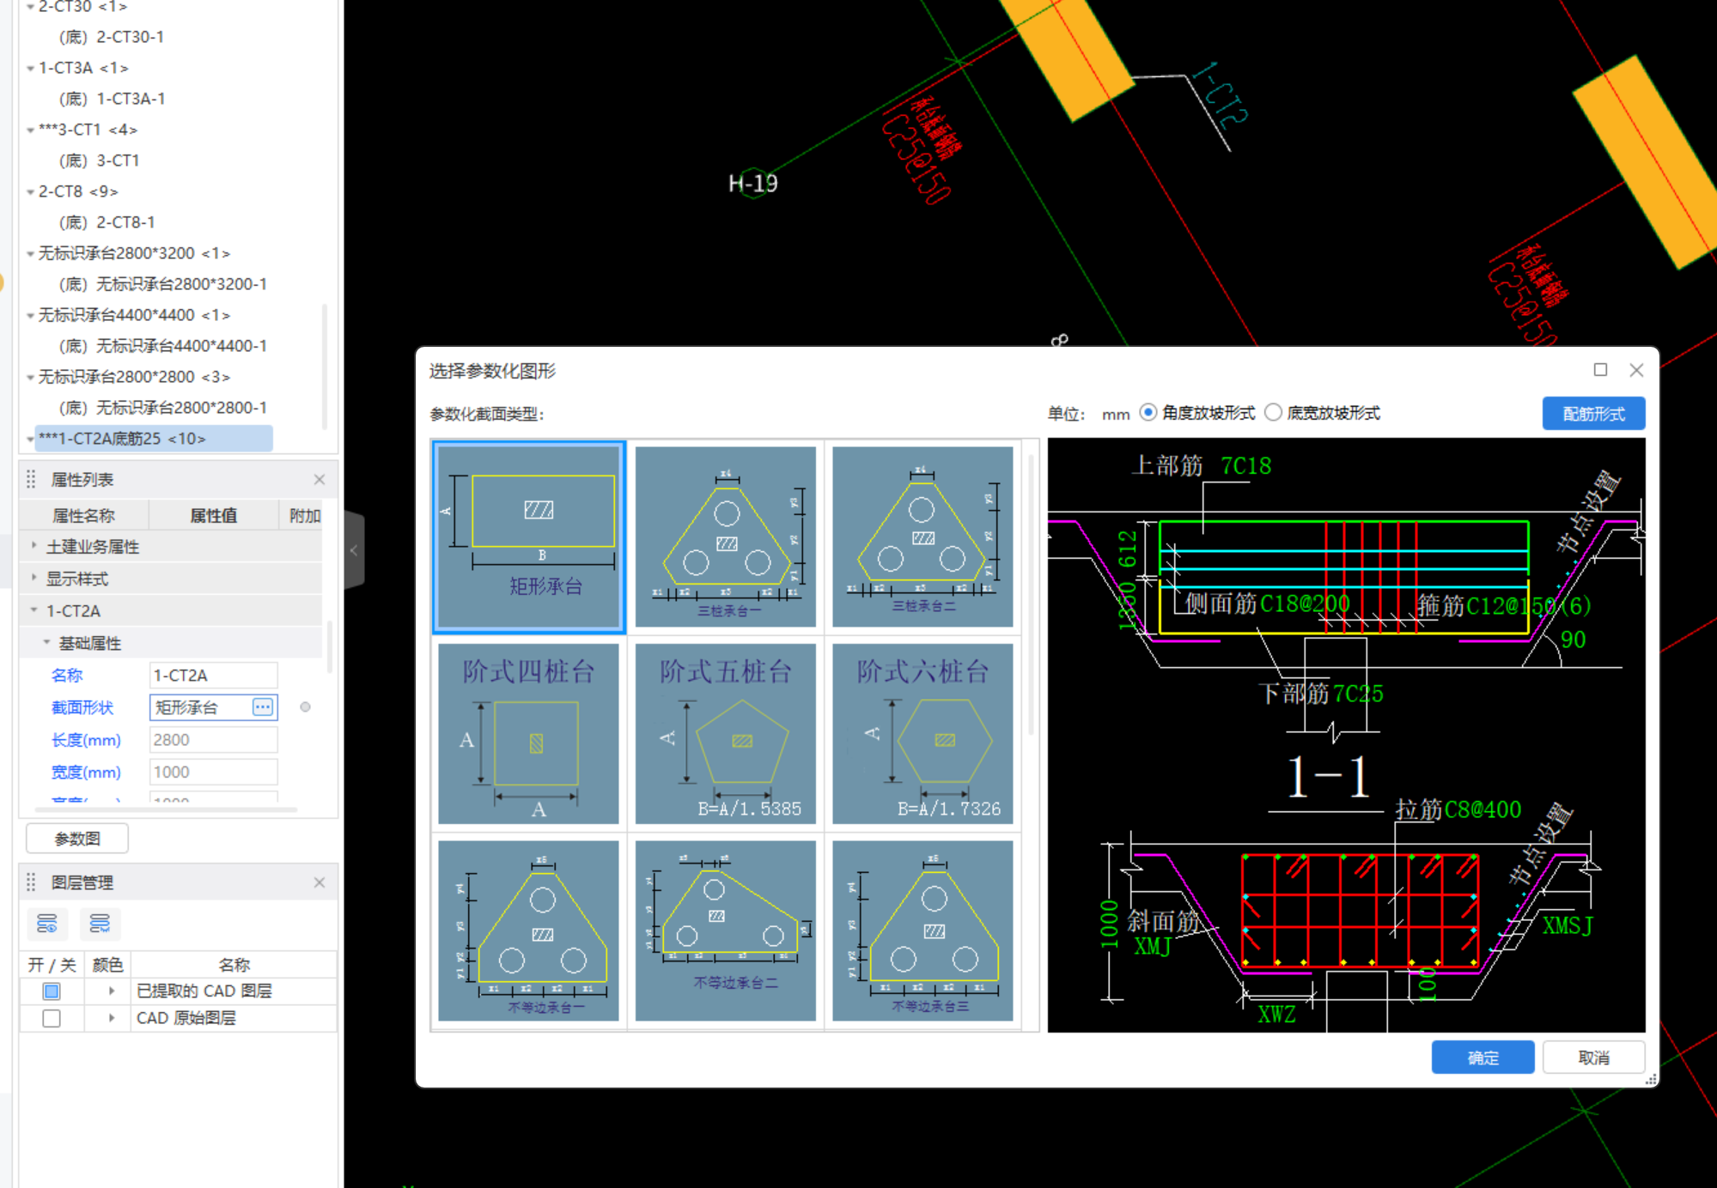
Task: Enable the CAD 原始图层 checkbox
Action: (x=52, y=1018)
